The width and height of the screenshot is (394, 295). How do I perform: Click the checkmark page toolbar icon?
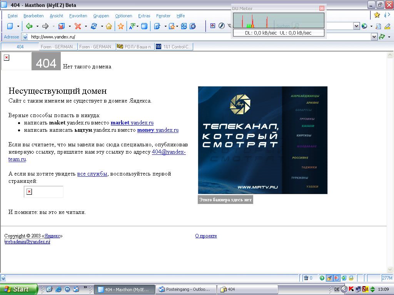tap(157, 26)
